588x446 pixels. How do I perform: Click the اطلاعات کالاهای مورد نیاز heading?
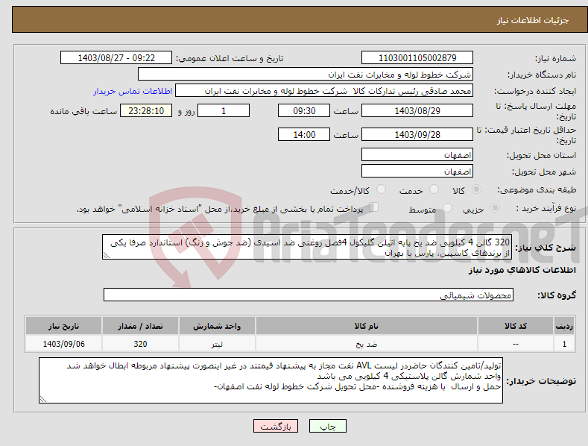pyautogui.click(x=522, y=270)
